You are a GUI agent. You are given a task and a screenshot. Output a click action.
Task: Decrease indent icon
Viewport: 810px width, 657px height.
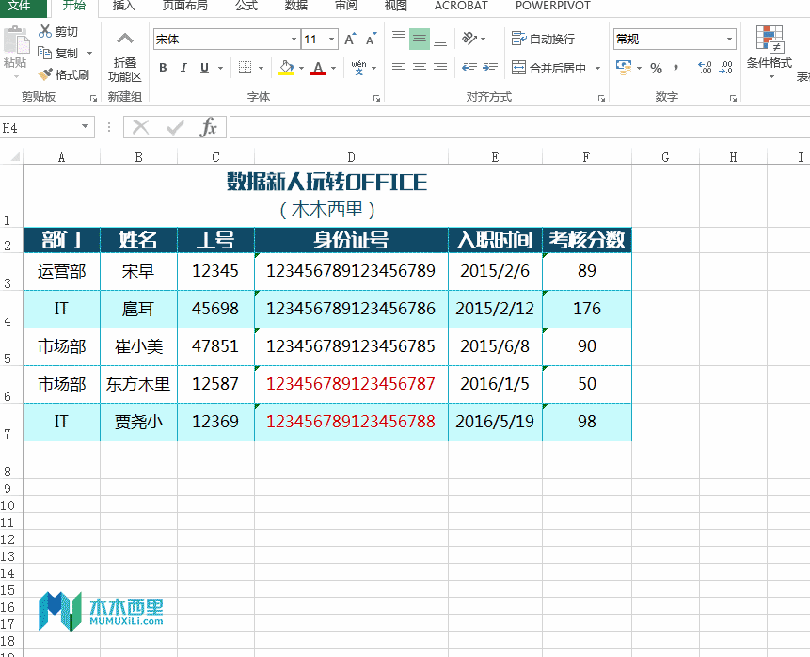coord(469,68)
